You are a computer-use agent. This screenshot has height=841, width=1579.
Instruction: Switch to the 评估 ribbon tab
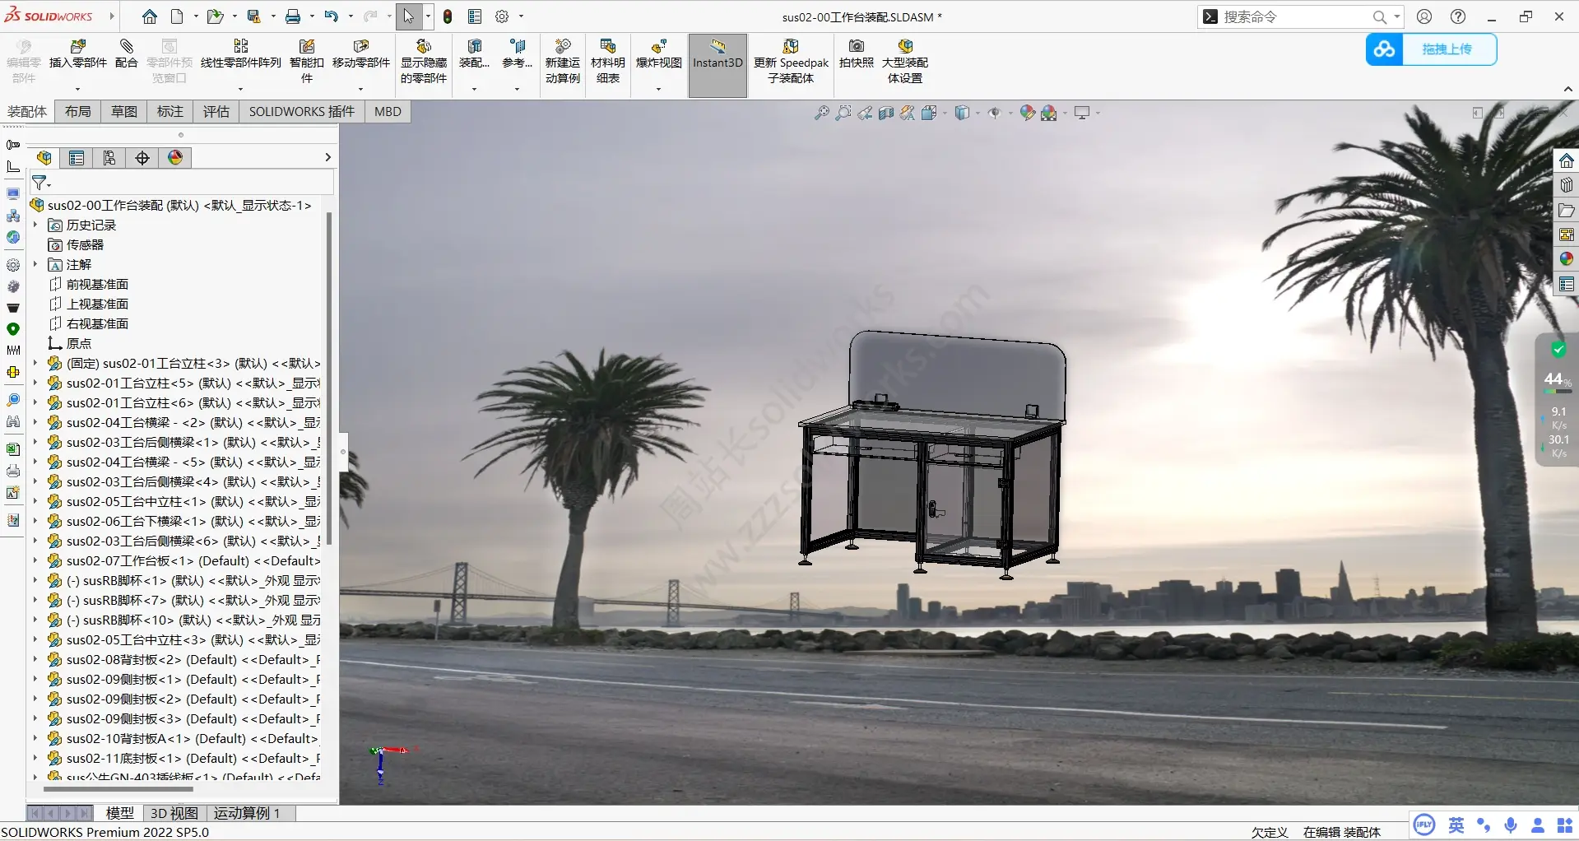pos(216,111)
